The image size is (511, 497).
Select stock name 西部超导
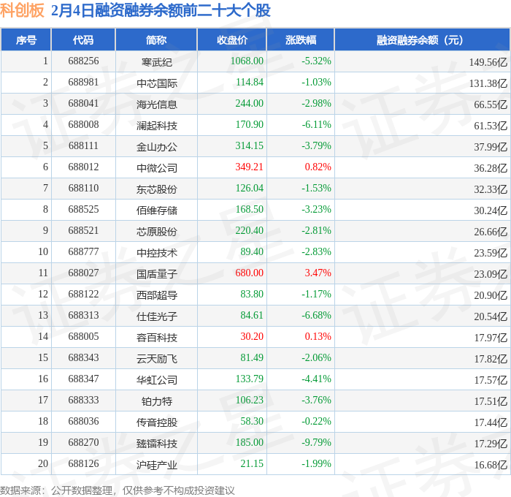coord(157,295)
